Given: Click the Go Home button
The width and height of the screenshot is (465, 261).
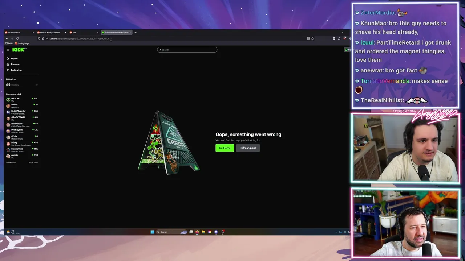Looking at the screenshot, I should tap(225, 148).
